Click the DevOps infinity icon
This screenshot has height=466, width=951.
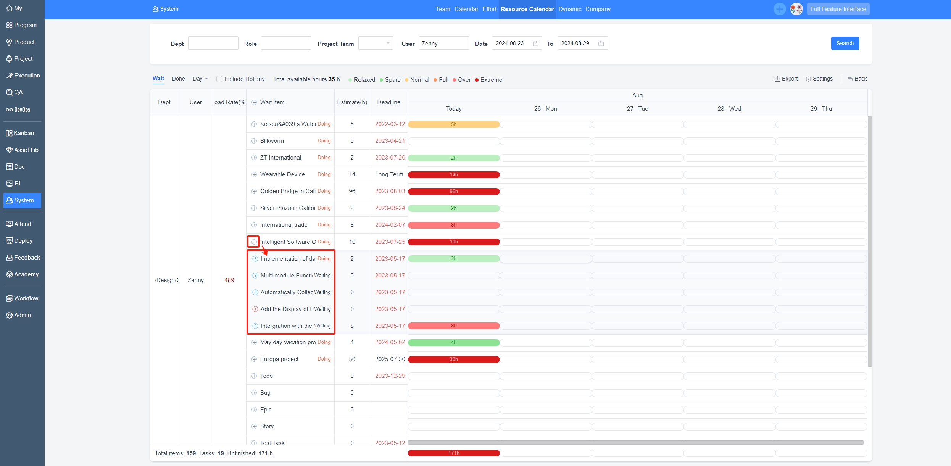pos(10,110)
